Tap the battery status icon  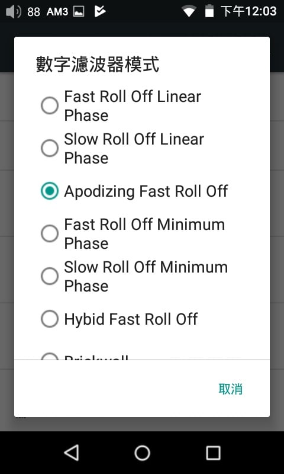[x=209, y=11]
